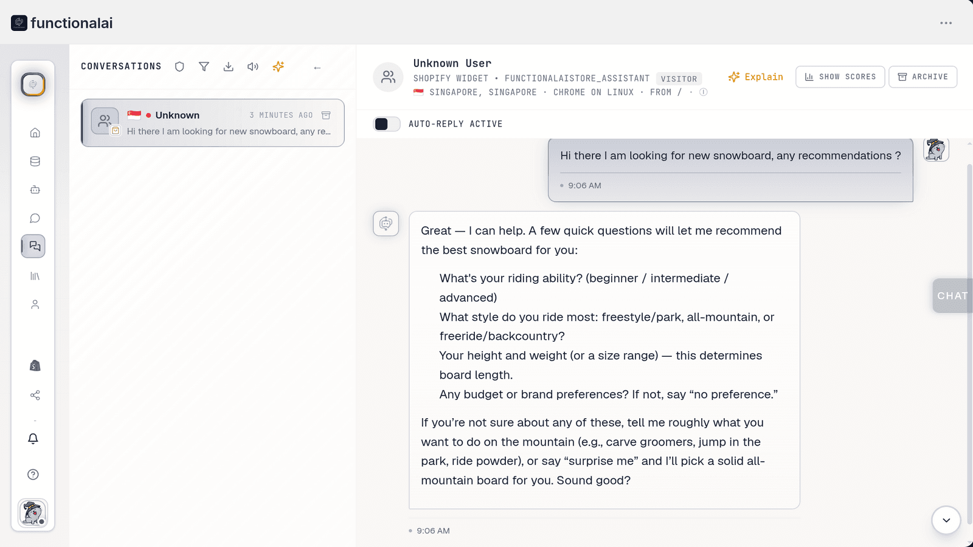The image size is (973, 547).
Task: Open the bot assistant icon in sidebar
Action: 35,190
